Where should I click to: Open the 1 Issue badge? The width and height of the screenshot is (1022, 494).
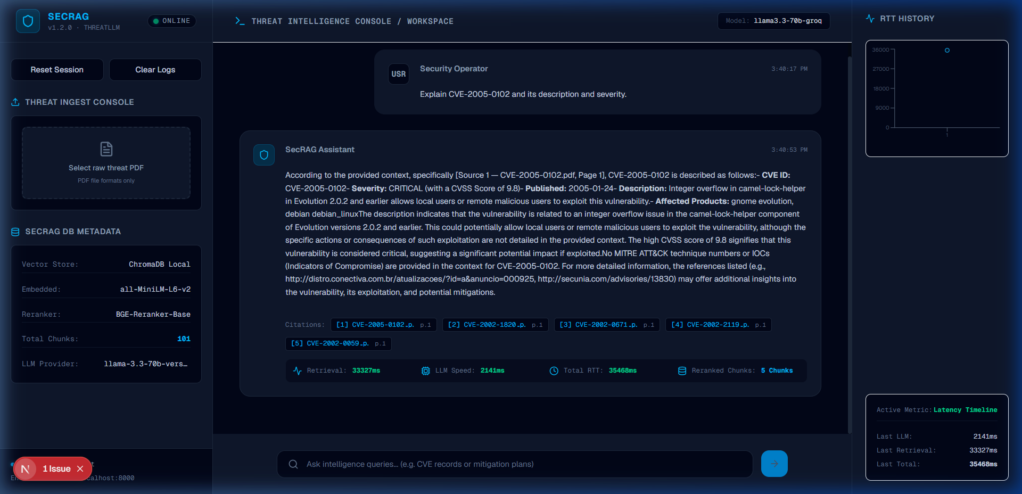57,469
